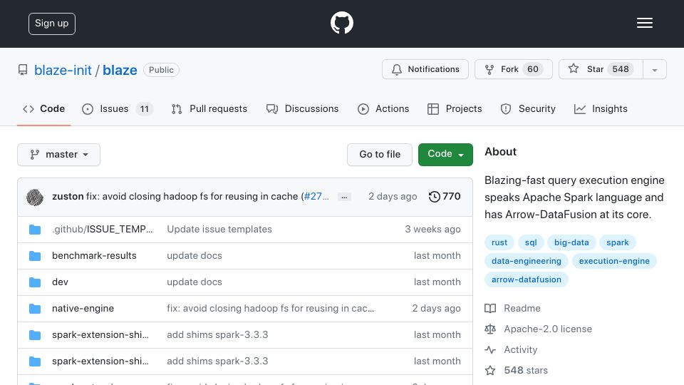Click the Issues circle-dot icon
Viewport: 684px width, 385px height.
coord(88,109)
